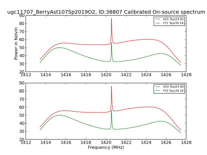Click the 1420 tick label on the bottom plot
Screen dimensions: 207x155
click(106, 143)
